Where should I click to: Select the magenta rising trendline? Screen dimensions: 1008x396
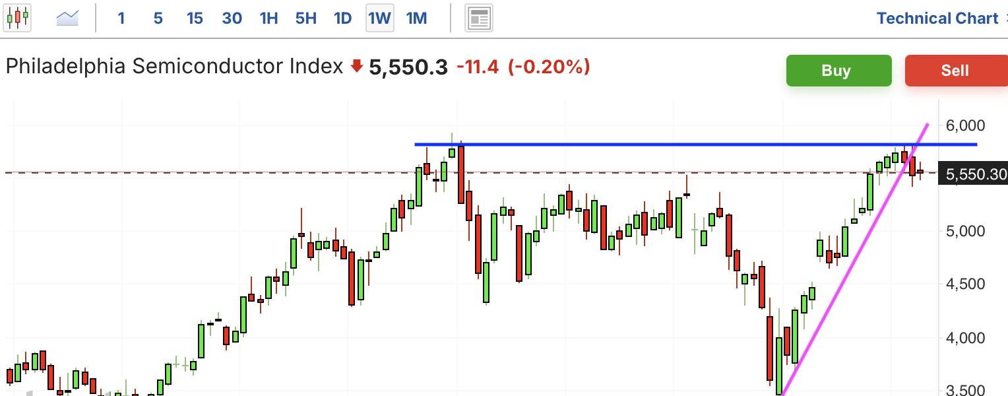click(x=856, y=259)
